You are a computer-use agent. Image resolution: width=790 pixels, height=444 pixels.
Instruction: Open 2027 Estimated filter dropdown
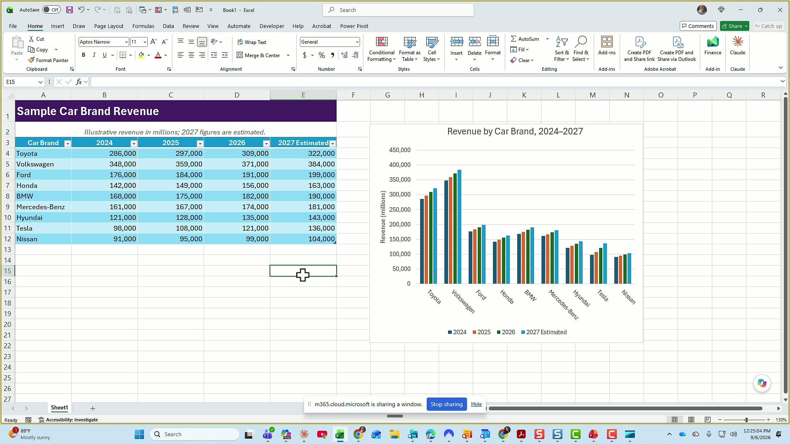click(332, 143)
